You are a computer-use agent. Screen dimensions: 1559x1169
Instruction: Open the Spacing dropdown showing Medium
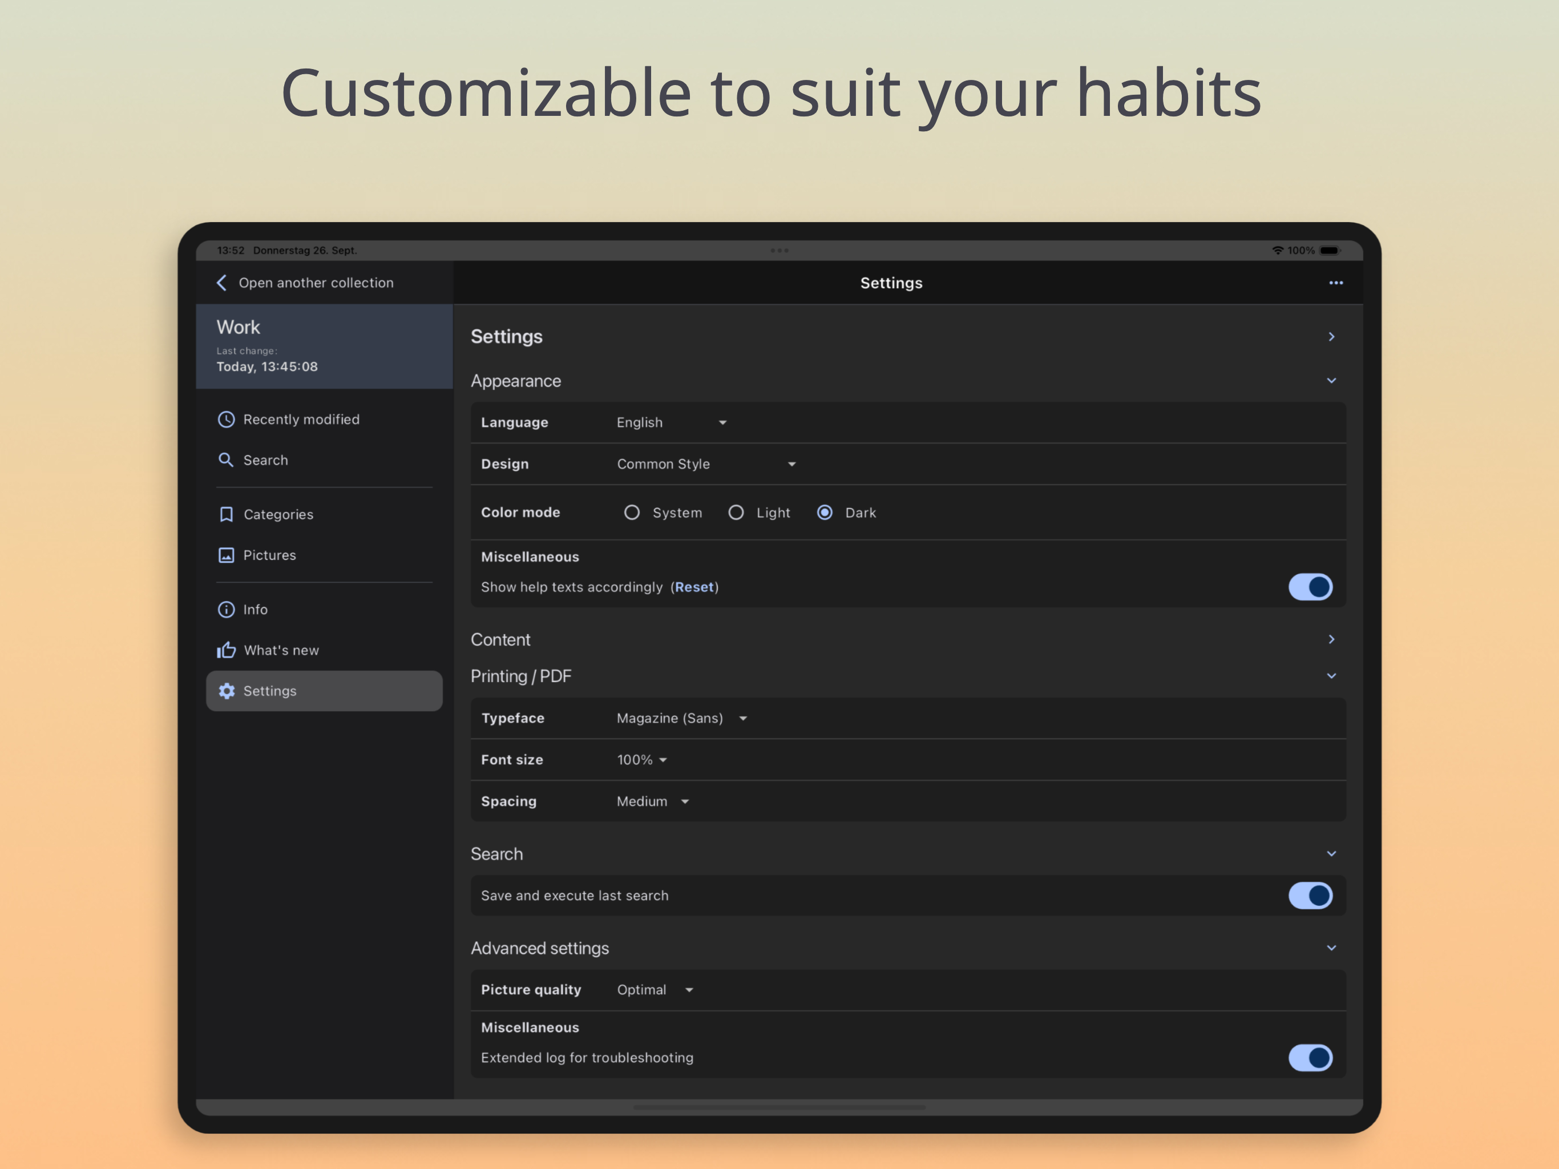click(x=653, y=801)
